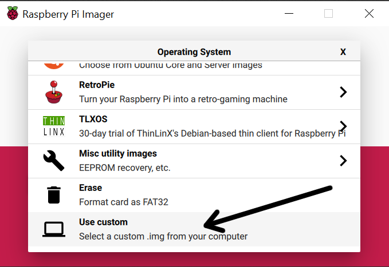The width and height of the screenshot is (389, 267).
Task: Choose the Use custom option title
Action: [x=103, y=222]
